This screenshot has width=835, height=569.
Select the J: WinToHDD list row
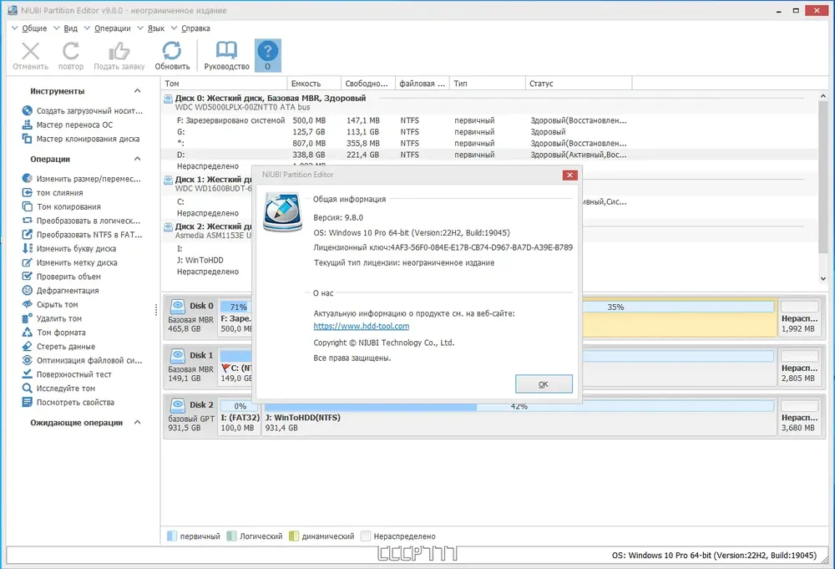tap(206, 260)
